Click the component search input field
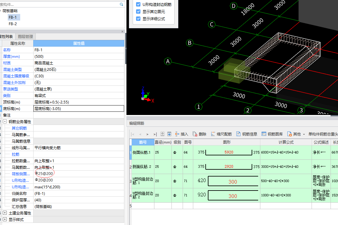The width and height of the screenshot is (338, 225). 59,4
